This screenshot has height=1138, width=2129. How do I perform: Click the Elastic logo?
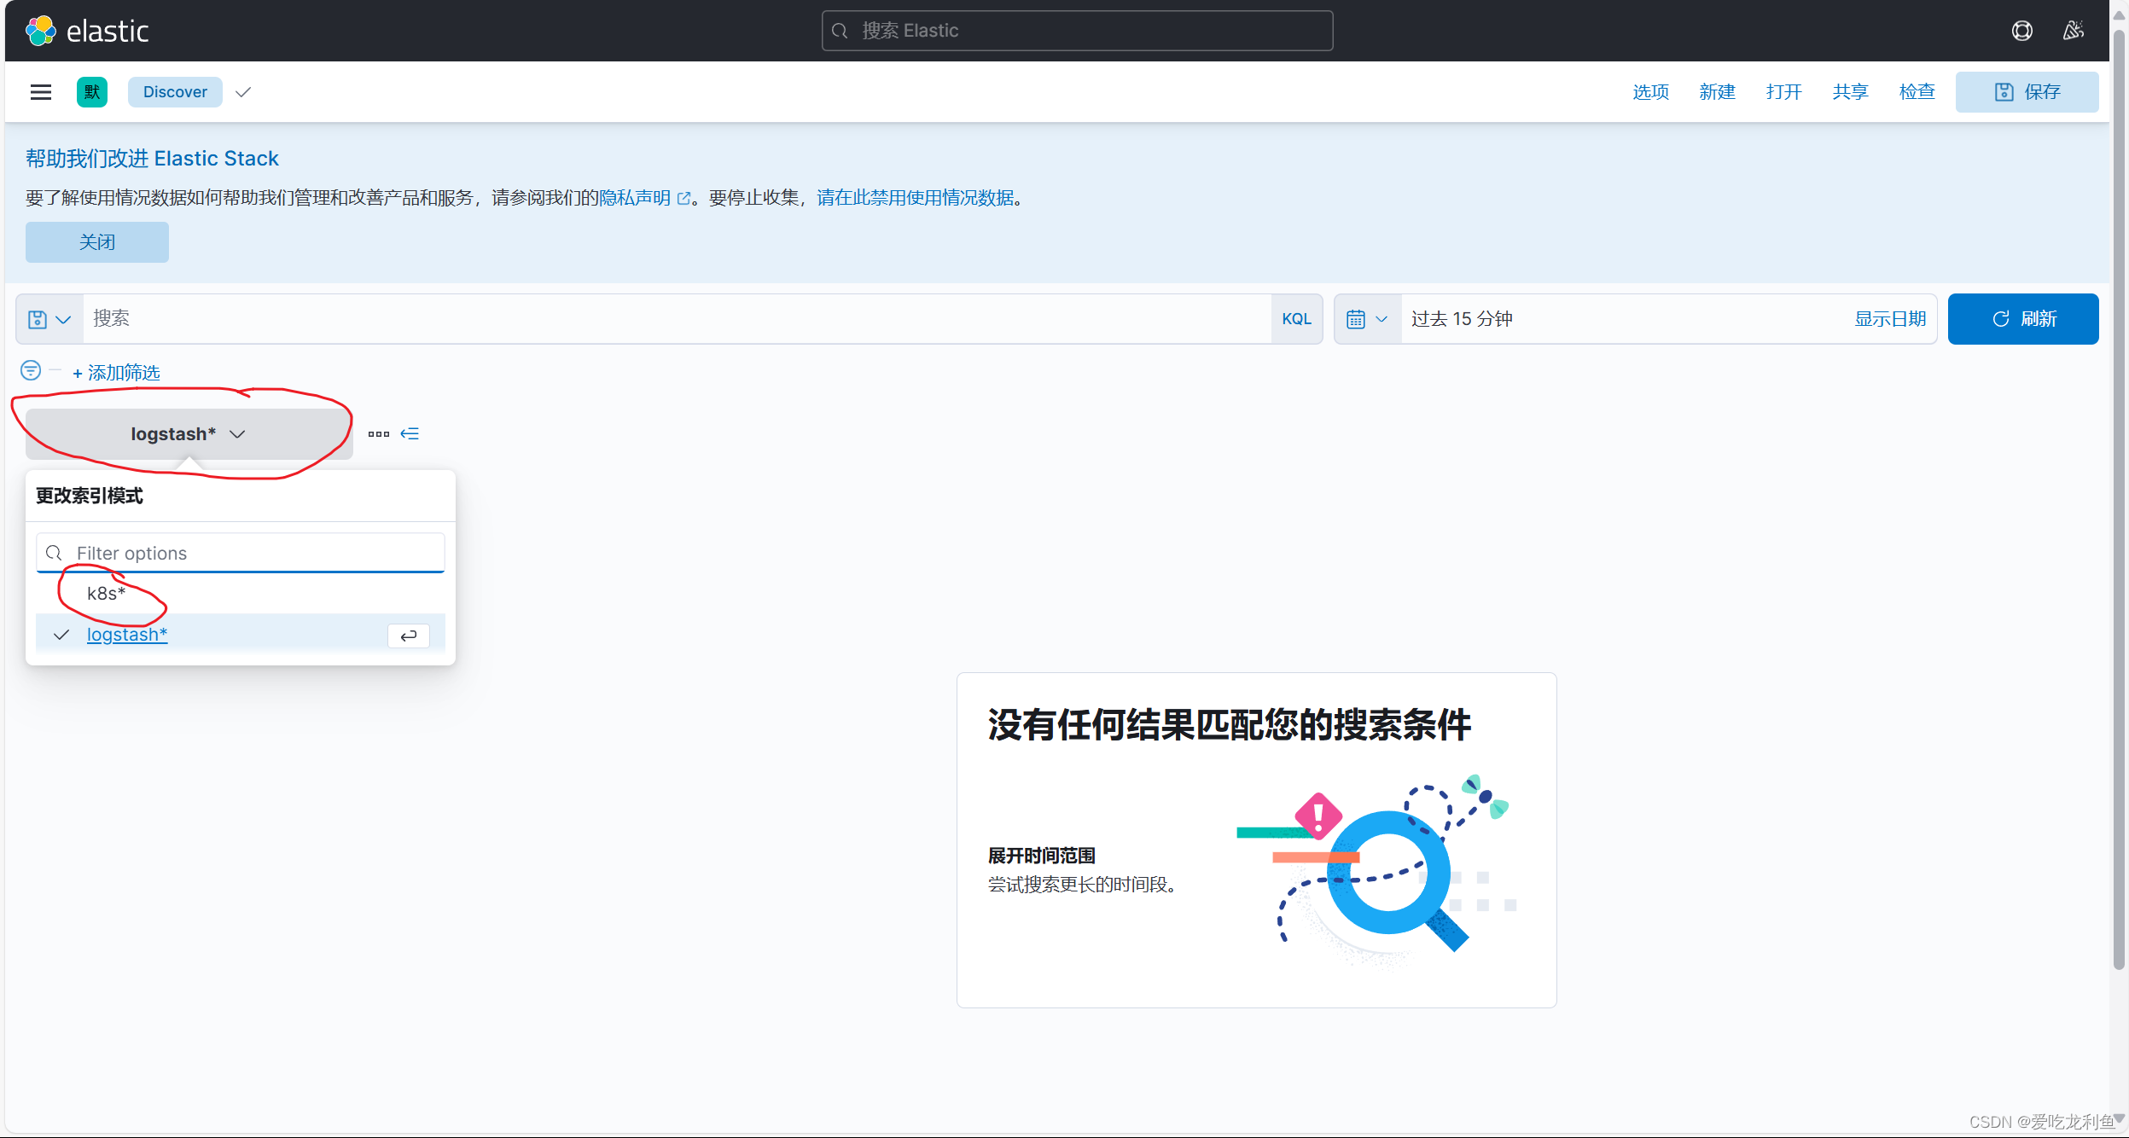[x=87, y=31]
